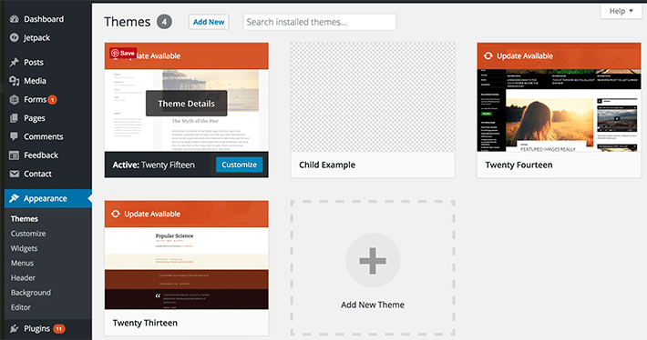
Task: Click the Posts pushpin icon
Action: (x=15, y=62)
